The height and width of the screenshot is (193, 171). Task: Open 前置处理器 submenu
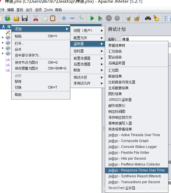tap(87, 58)
